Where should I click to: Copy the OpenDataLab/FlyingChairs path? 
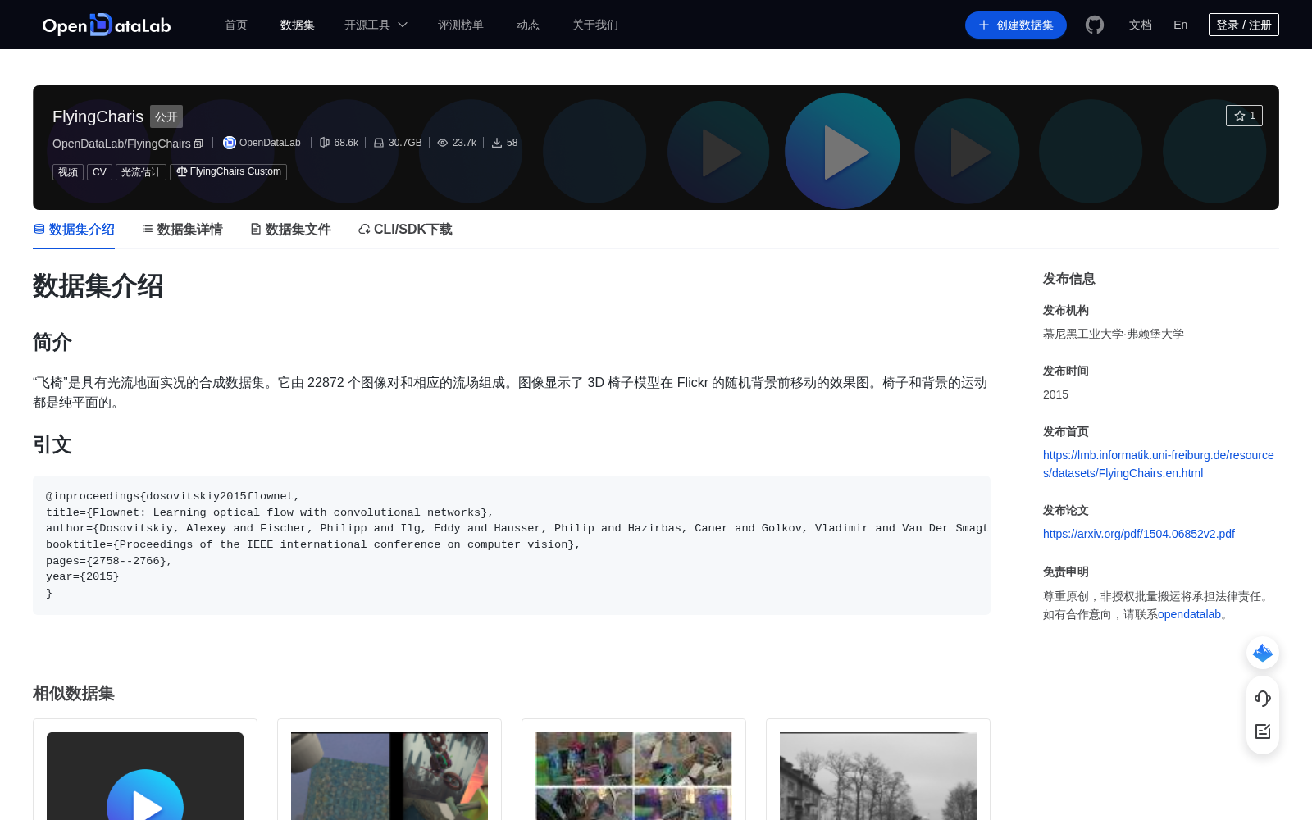(198, 143)
